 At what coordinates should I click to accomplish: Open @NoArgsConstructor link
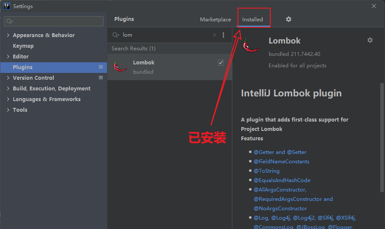[x=280, y=209]
